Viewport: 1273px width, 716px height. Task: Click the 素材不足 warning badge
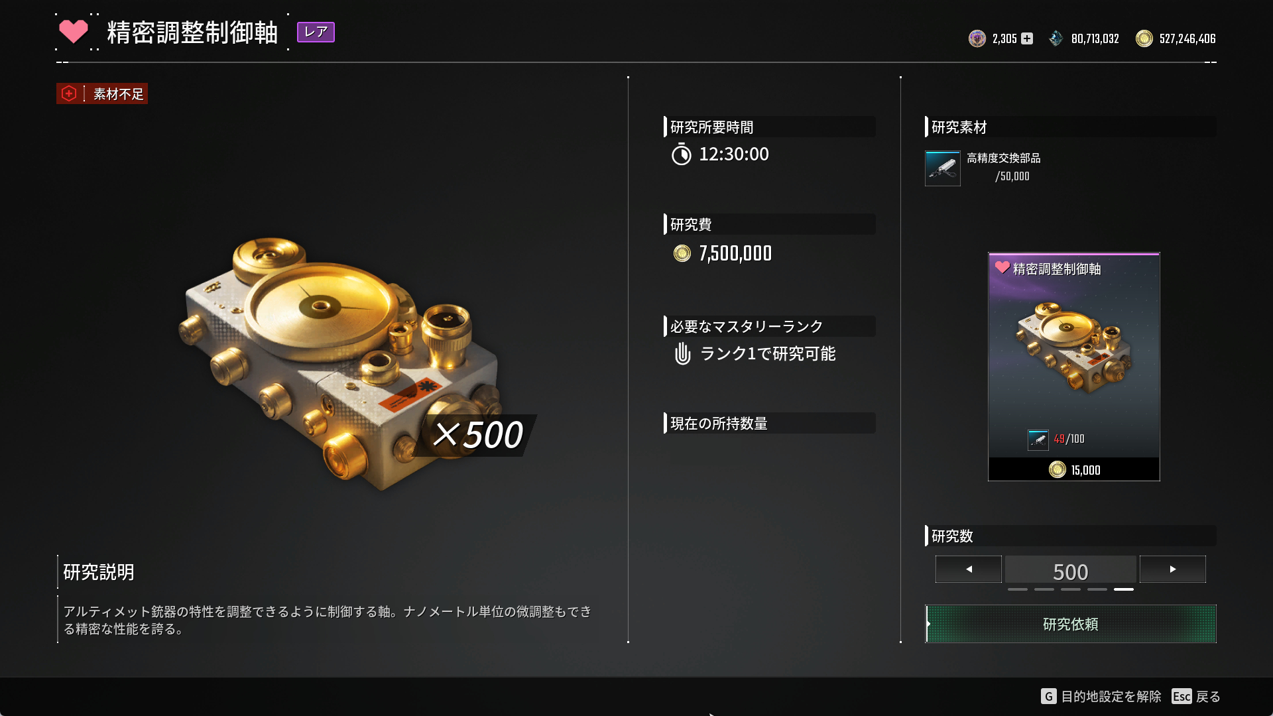pyautogui.click(x=102, y=93)
